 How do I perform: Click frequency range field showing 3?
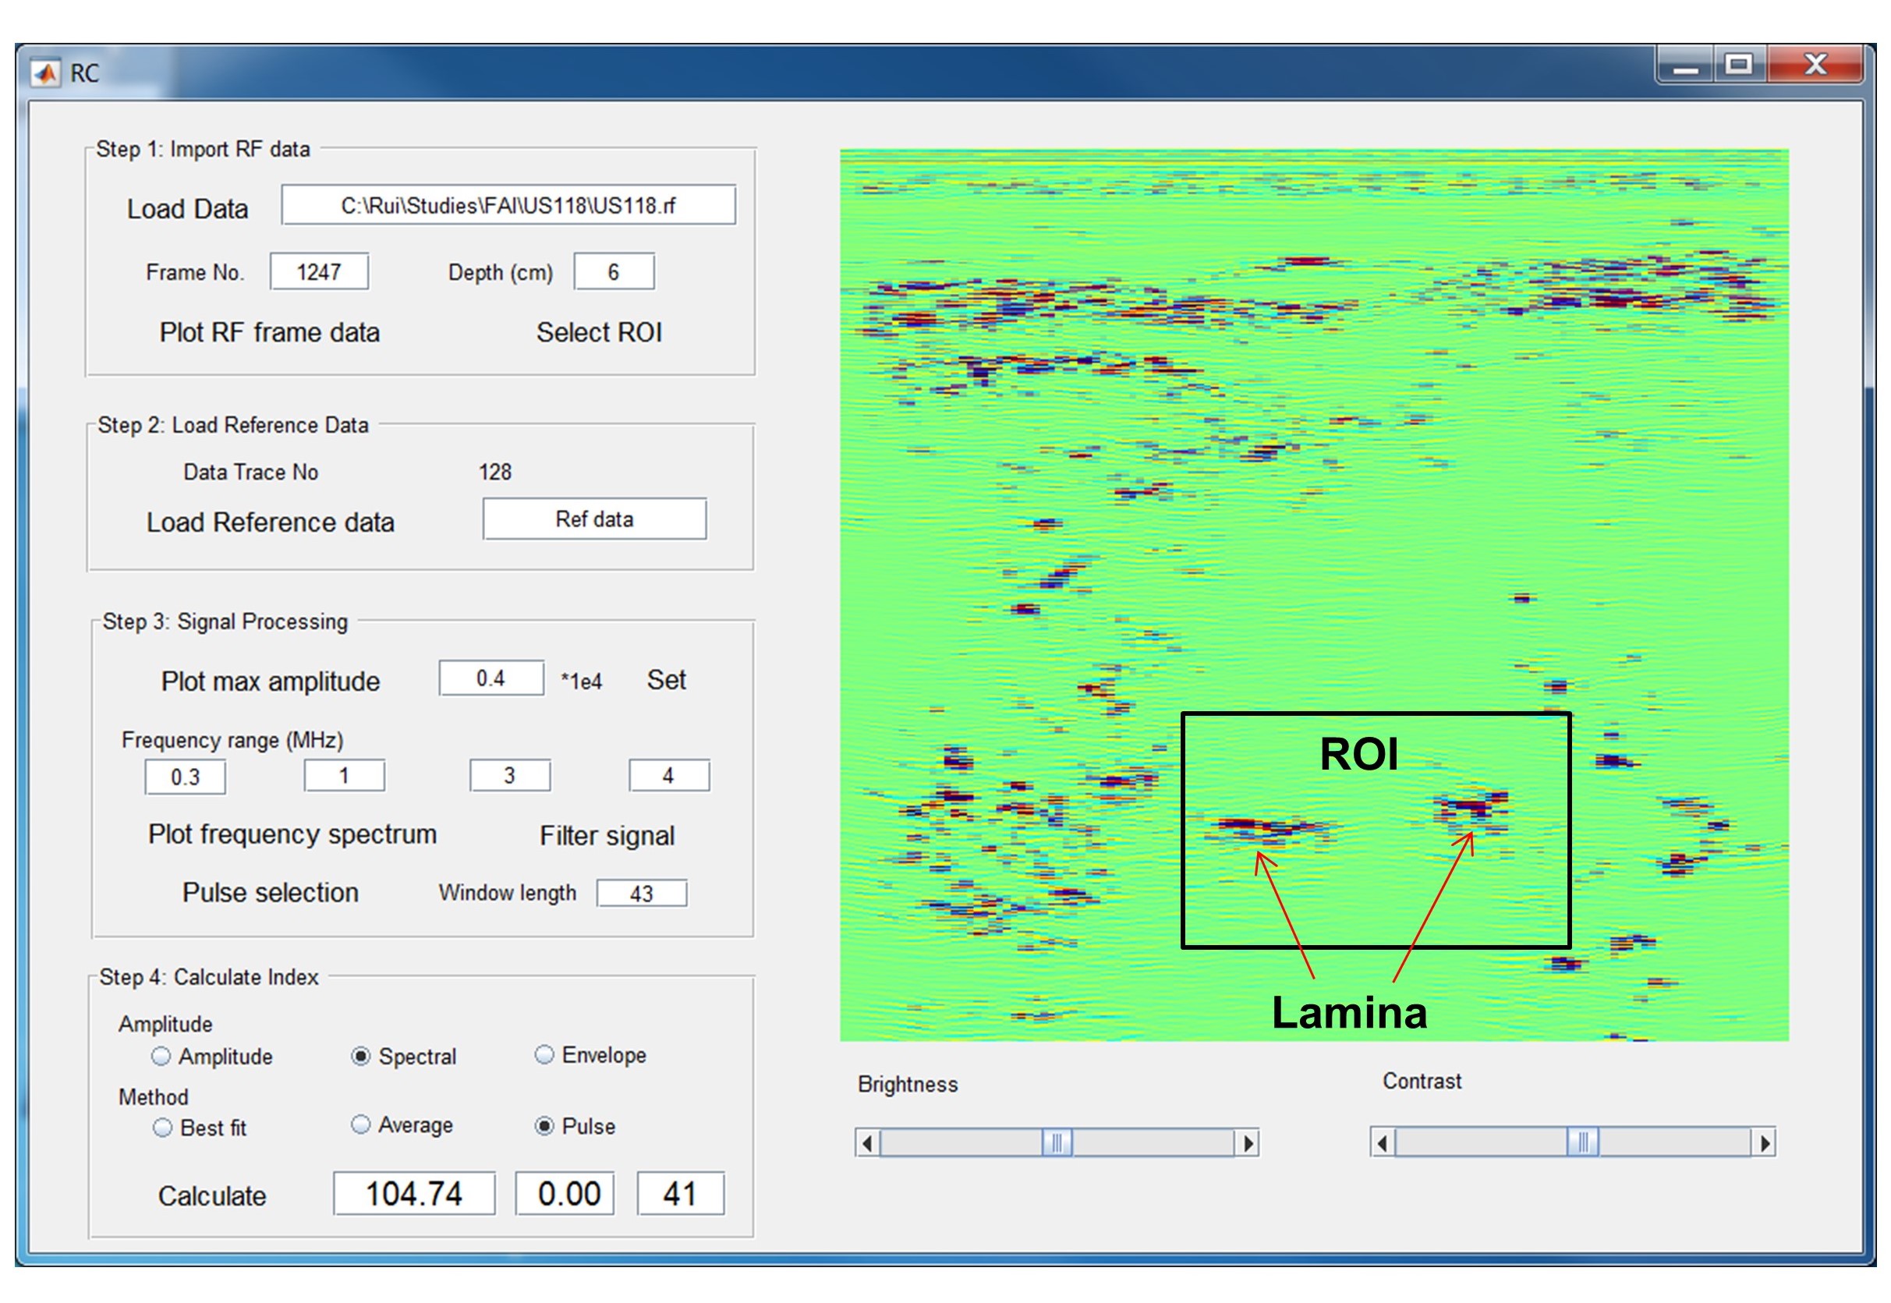coord(509,776)
